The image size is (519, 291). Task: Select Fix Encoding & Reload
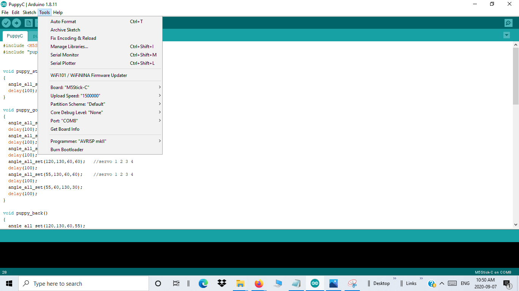click(x=100, y=38)
